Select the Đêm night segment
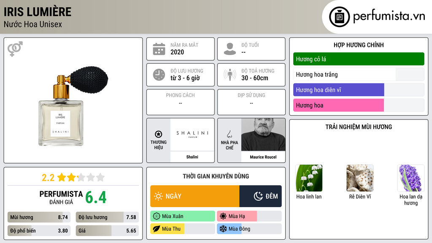 point(260,196)
